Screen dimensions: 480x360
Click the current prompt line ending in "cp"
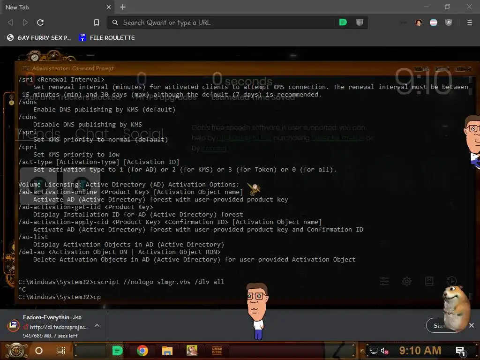[60, 297]
